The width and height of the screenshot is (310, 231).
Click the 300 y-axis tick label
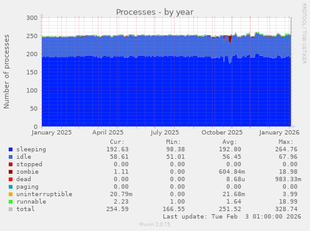point(32,18)
